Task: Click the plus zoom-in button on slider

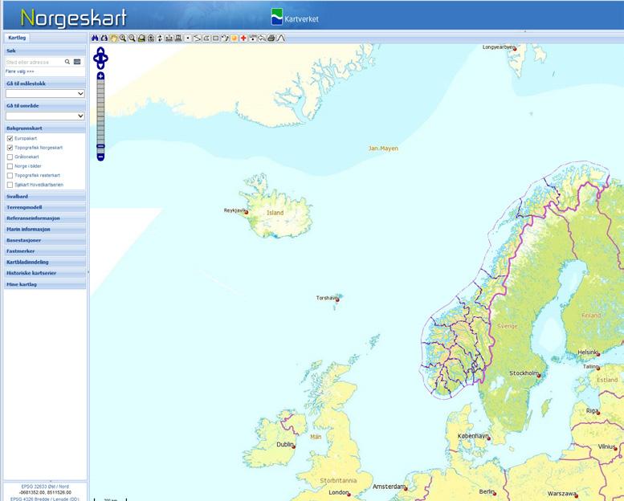Action: click(100, 75)
